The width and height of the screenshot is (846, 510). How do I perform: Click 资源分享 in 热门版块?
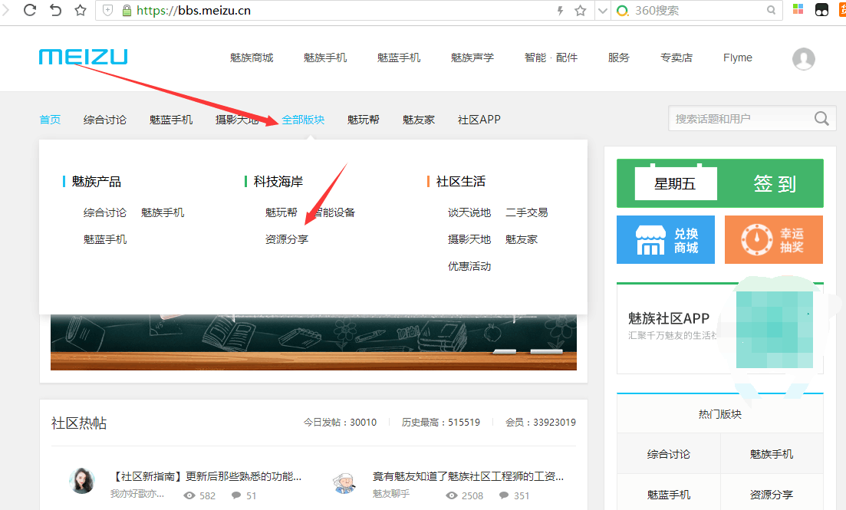point(772,495)
